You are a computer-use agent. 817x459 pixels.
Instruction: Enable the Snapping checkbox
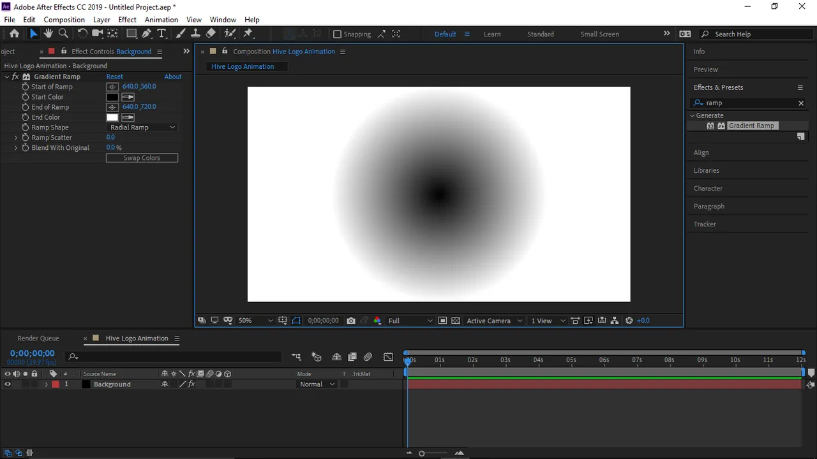coord(338,34)
